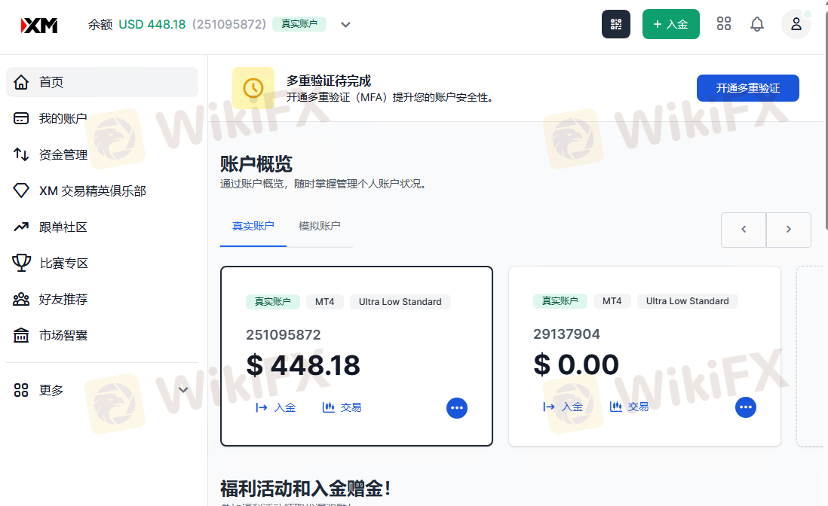828x506 pixels.
Task: Expand the 更多 sidebar section chevron
Action: (183, 390)
